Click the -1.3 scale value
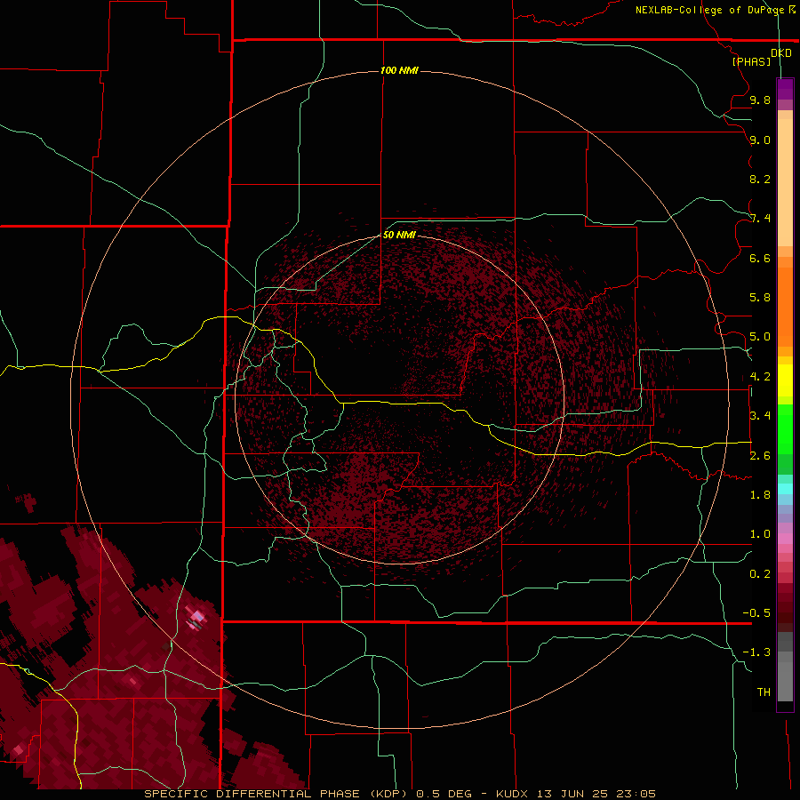This screenshot has width=800, height=800. click(x=756, y=652)
